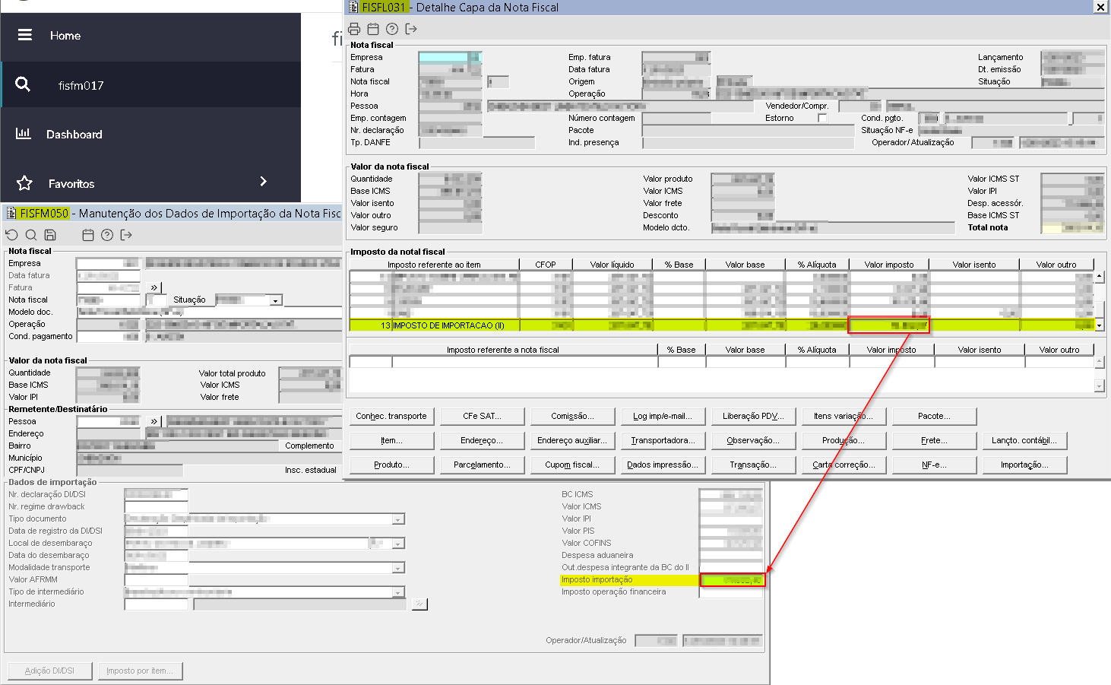The image size is (1111, 685).
Task: Click the Comissão... button
Action: pos(572,416)
